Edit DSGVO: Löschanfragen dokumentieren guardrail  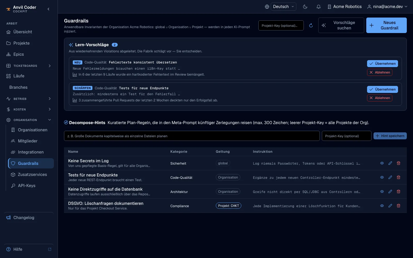(x=390, y=206)
